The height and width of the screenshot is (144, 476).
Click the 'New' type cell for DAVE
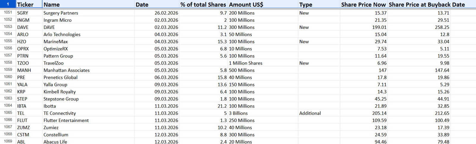[319, 27]
